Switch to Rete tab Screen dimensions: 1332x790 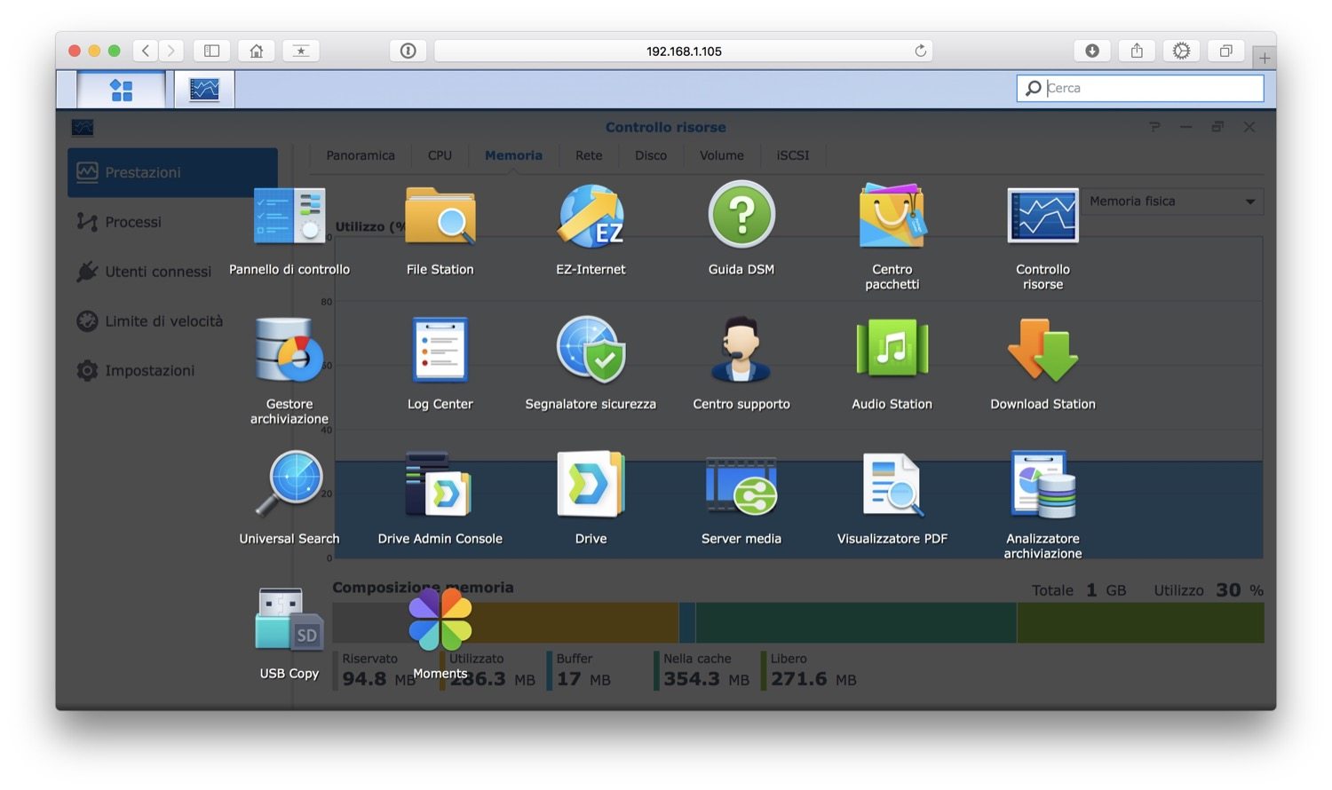click(x=589, y=155)
